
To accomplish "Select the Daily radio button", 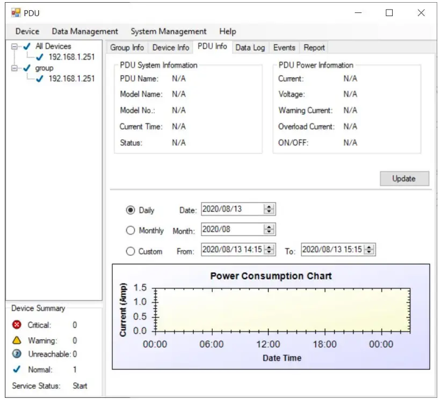I will [x=130, y=210].
